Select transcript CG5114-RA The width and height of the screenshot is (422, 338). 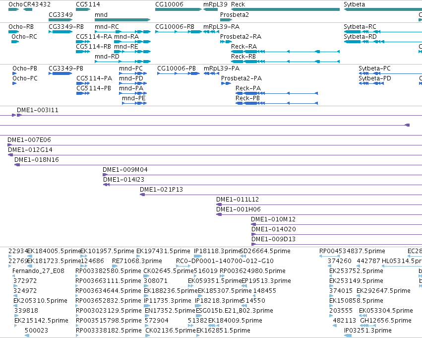(83, 42)
